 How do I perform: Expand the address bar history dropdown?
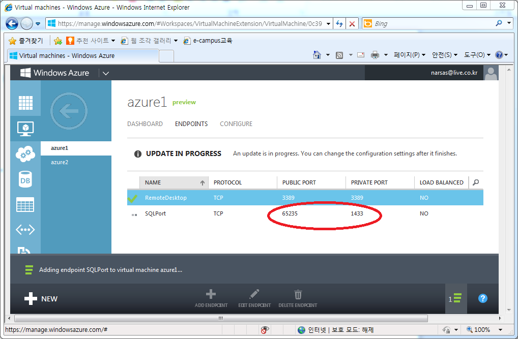[328, 24]
